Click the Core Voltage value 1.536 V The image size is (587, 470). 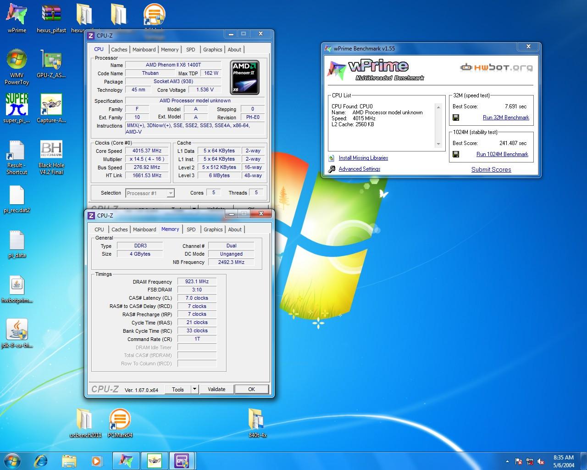[205, 90]
